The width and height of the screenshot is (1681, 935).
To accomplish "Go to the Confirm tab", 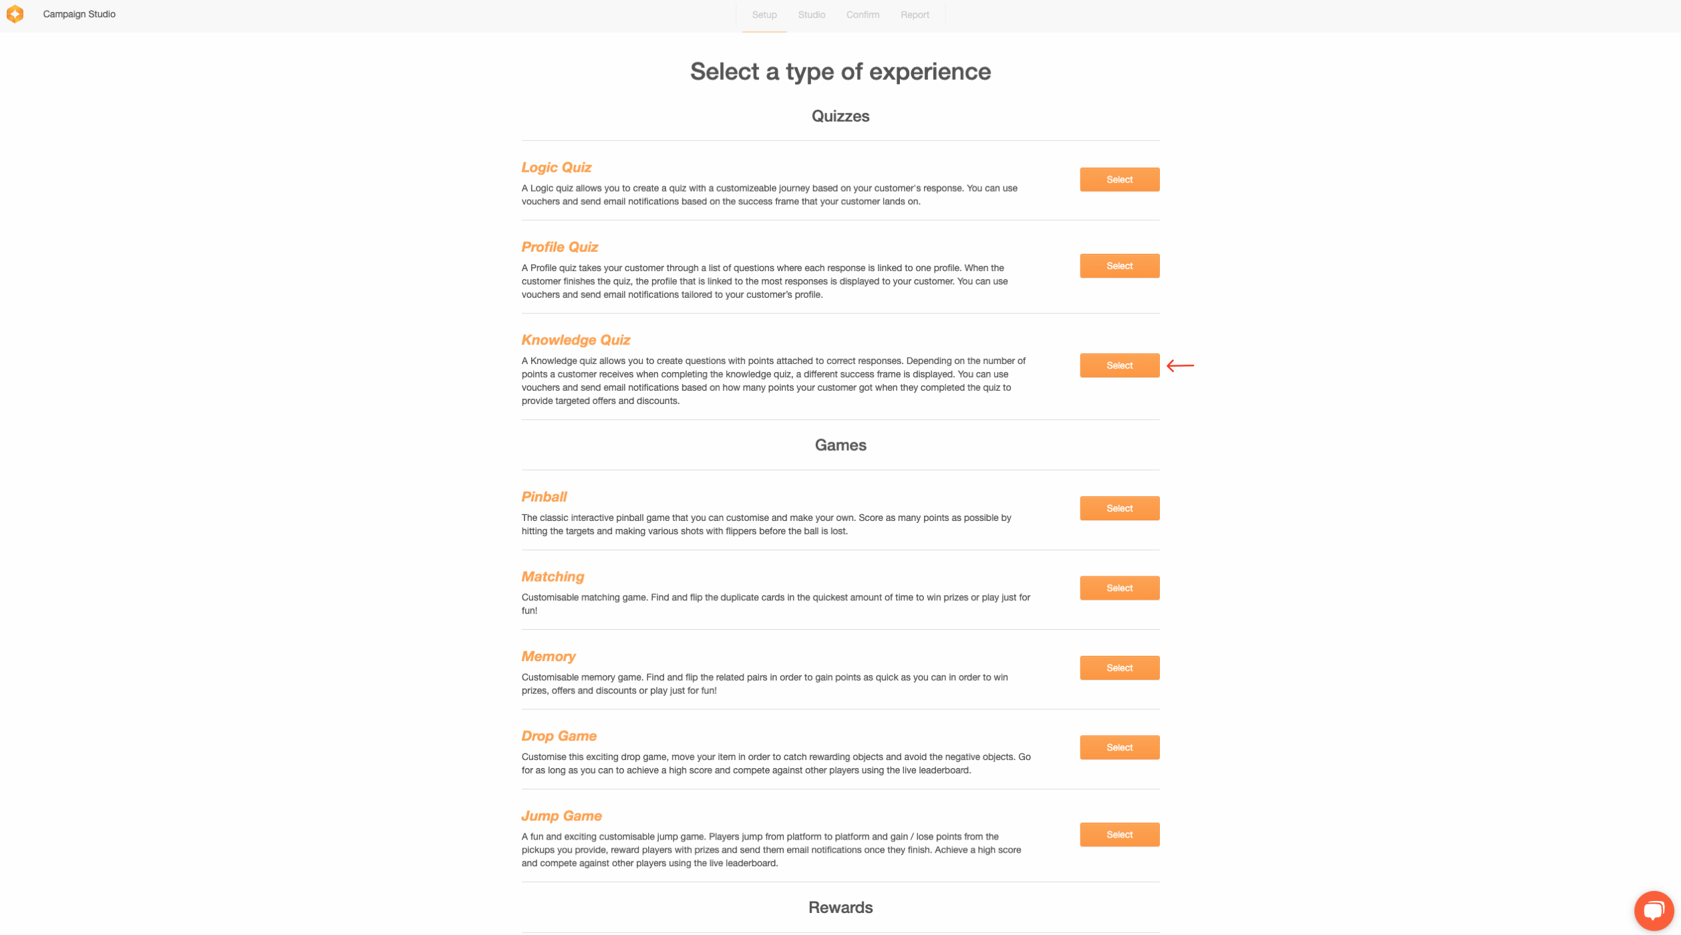I will point(863,15).
